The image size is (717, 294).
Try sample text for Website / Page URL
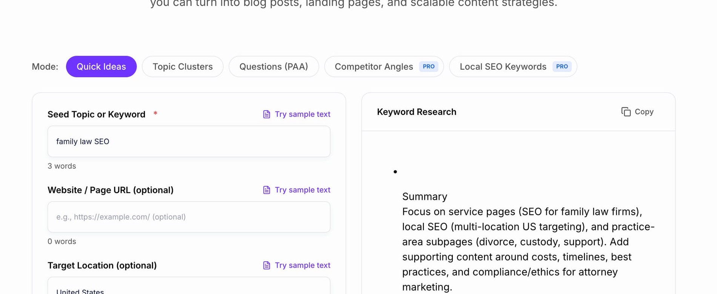pos(296,190)
